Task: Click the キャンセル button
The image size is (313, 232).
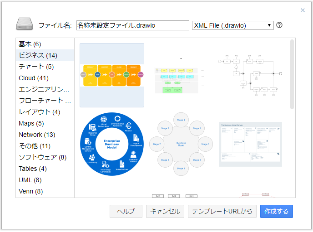Action: (165, 211)
